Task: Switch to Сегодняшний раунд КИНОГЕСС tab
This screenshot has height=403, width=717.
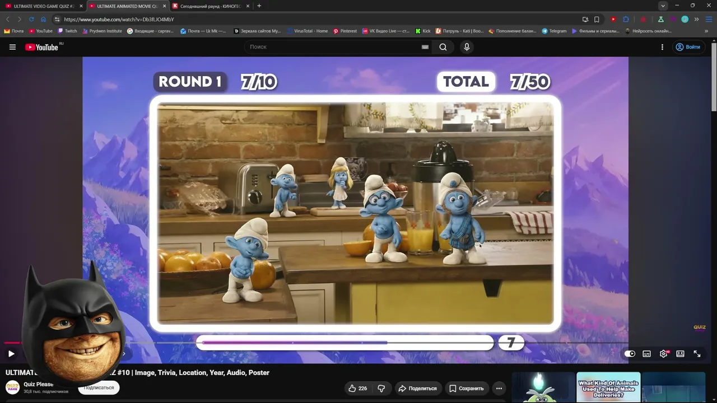Action: (x=210, y=6)
